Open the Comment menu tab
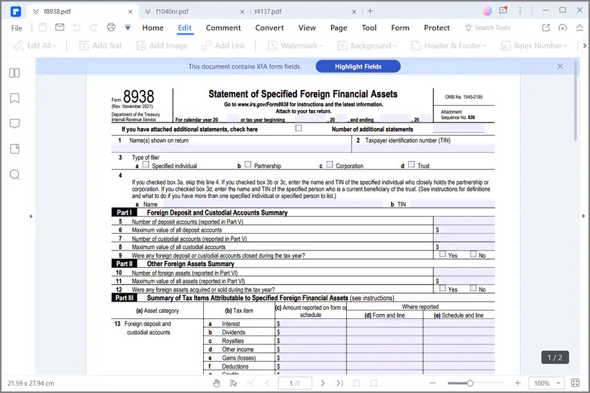590x393 pixels. pyautogui.click(x=223, y=28)
